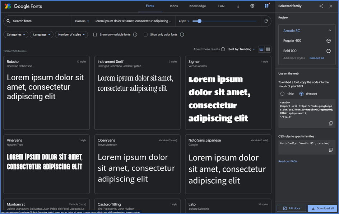The image size is (339, 214).
Task: Click info icon next to color fonts
Action: pos(182,34)
